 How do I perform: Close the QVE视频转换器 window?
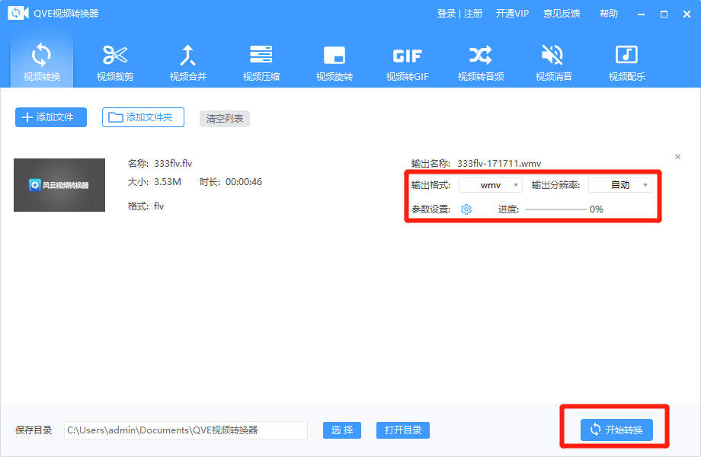687,14
